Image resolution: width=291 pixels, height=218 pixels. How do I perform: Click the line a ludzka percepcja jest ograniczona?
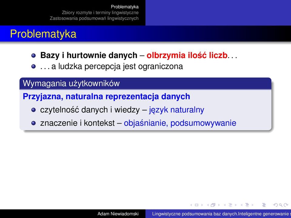pos(112,66)
